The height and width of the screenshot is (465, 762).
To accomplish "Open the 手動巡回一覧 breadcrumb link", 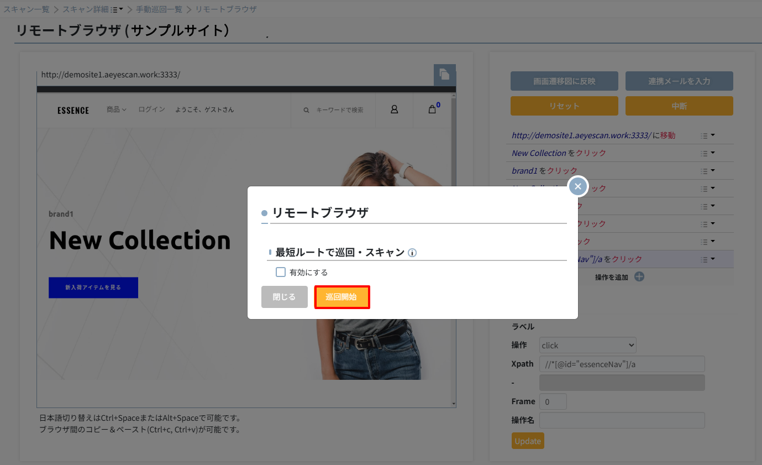I will point(159,9).
